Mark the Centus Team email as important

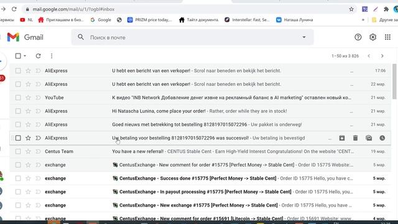point(38,151)
